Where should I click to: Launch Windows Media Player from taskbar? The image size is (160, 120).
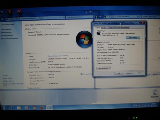(x=26, y=108)
